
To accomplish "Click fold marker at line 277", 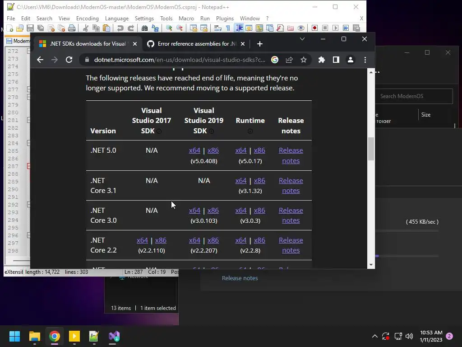I will 28,89.
